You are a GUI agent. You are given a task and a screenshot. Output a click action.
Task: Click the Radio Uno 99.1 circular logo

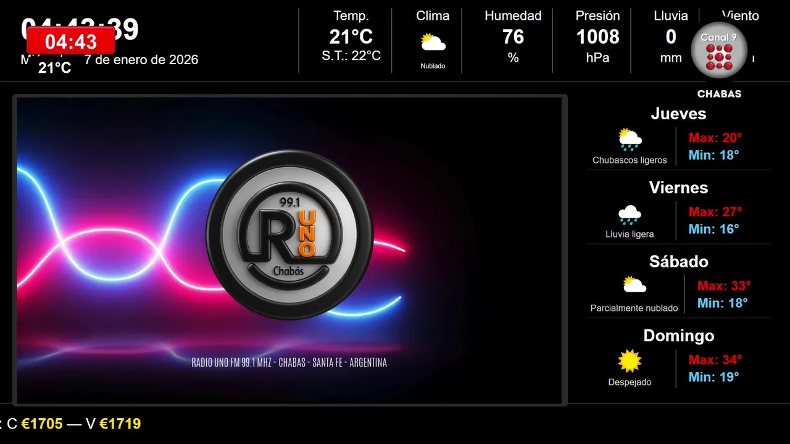289,234
